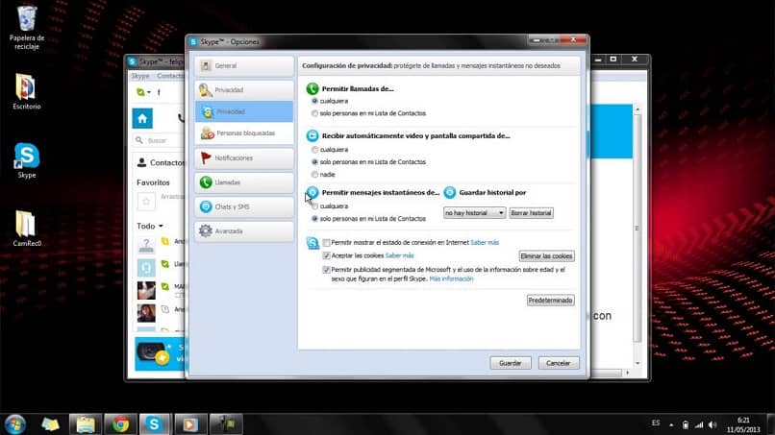Select contacts-only for instant messages
The width and height of the screenshot is (775, 435).
point(314,219)
